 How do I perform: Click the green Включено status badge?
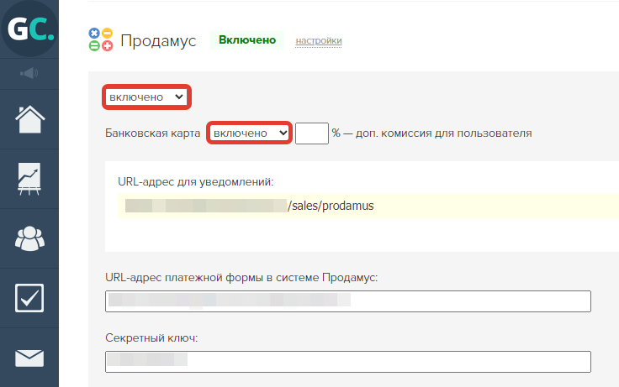click(247, 40)
